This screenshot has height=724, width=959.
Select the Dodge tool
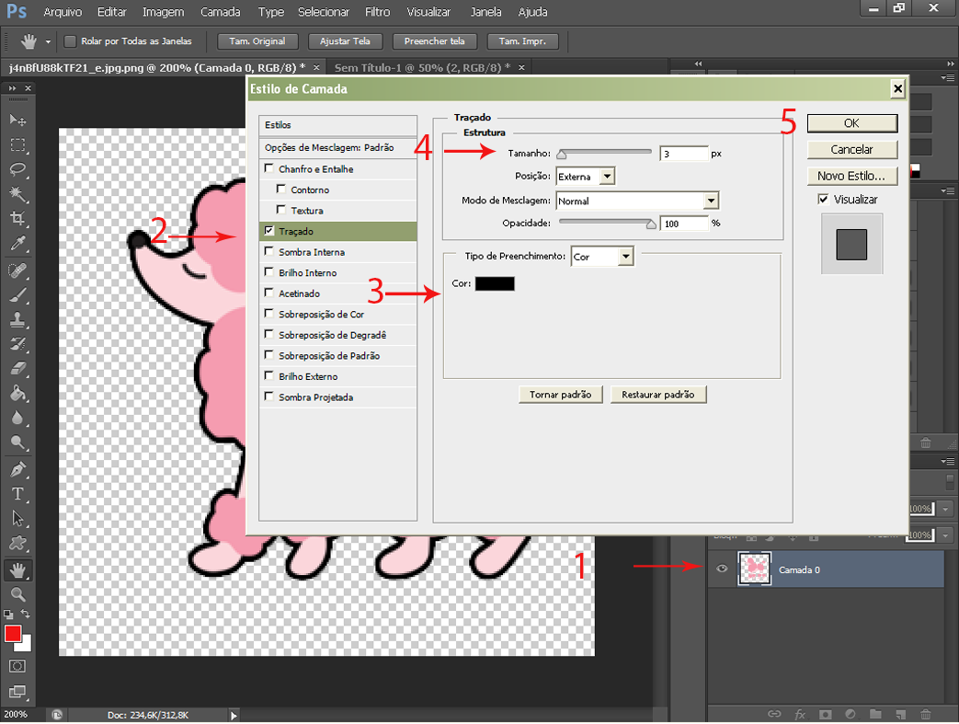coord(17,442)
